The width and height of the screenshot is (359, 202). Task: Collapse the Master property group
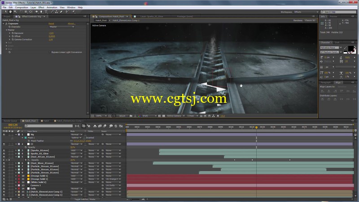coord(6,30)
